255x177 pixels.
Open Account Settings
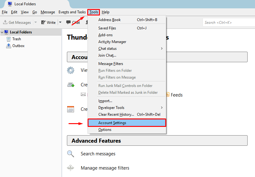pyautogui.click(x=127, y=123)
